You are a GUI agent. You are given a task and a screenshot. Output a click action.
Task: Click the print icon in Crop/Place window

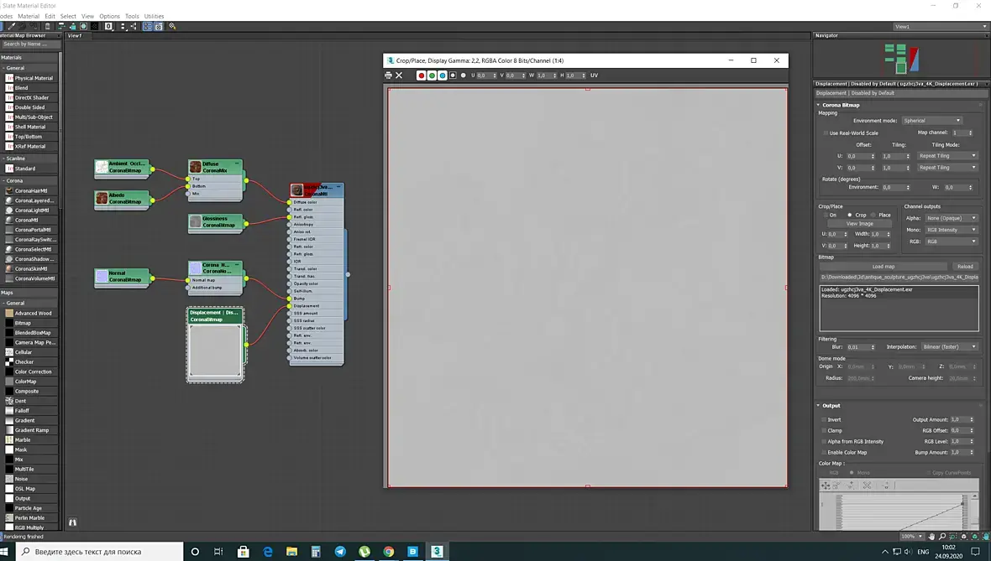click(x=388, y=75)
